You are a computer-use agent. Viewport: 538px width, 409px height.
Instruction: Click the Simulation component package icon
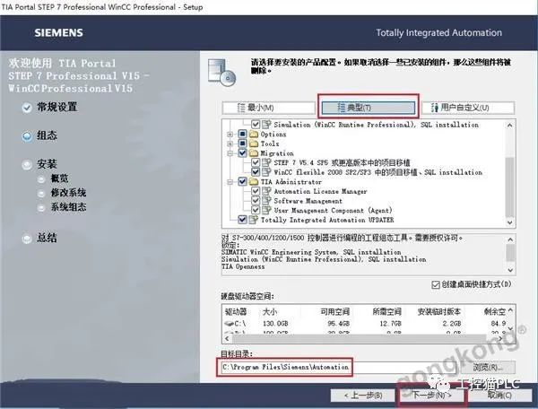[x=266, y=124]
